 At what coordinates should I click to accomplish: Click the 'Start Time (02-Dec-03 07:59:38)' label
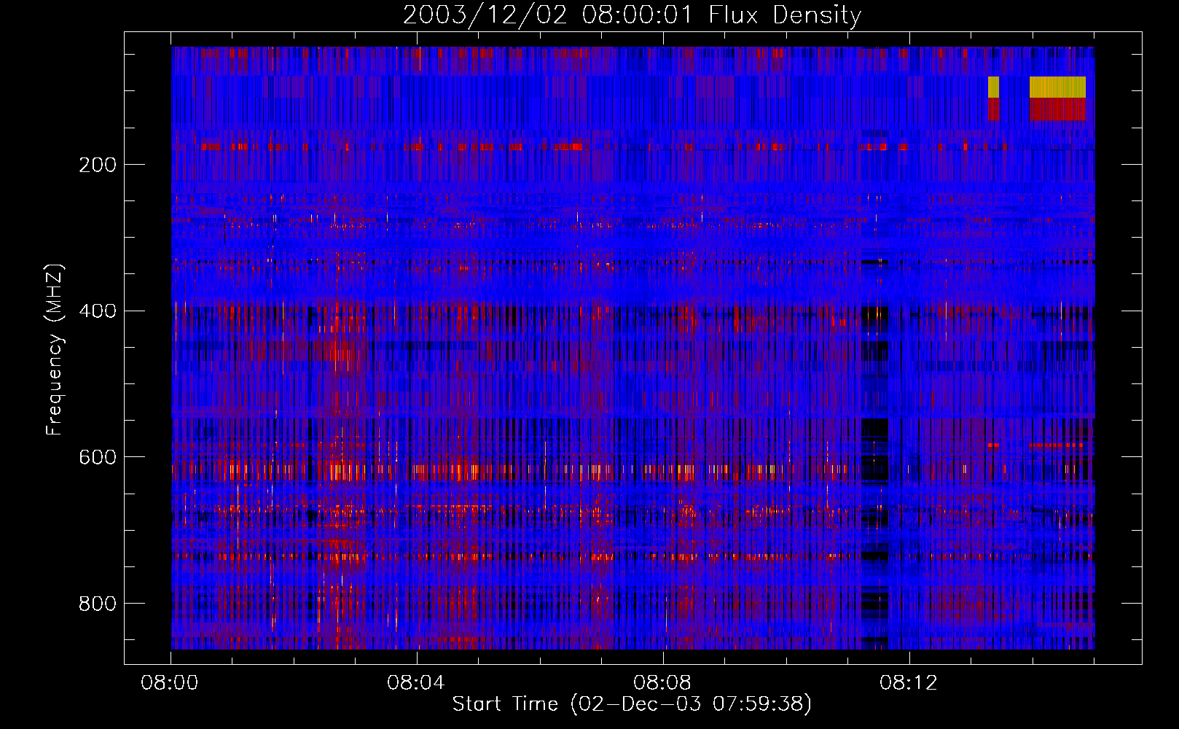coord(632,704)
